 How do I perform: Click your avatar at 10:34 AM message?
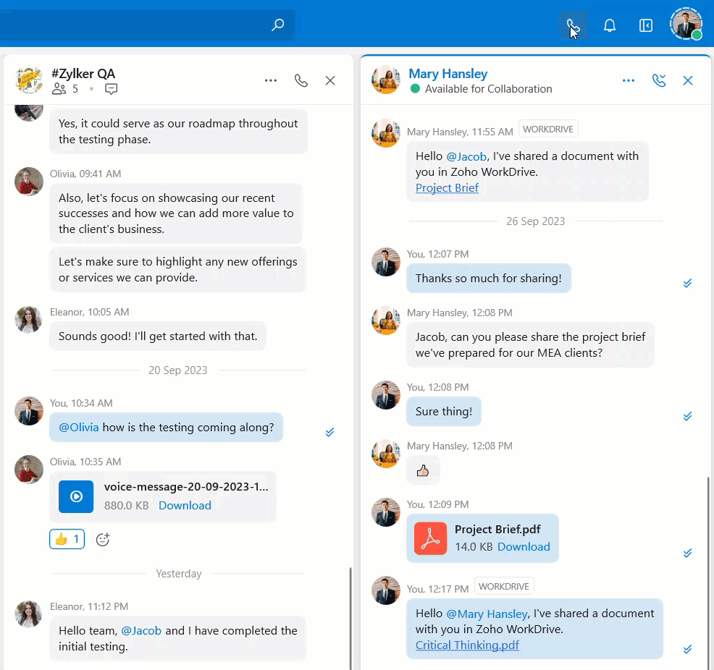click(x=29, y=411)
